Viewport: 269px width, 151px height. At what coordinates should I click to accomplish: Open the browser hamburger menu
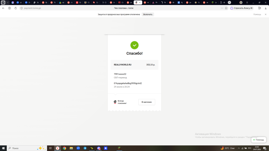[x=247, y=2]
